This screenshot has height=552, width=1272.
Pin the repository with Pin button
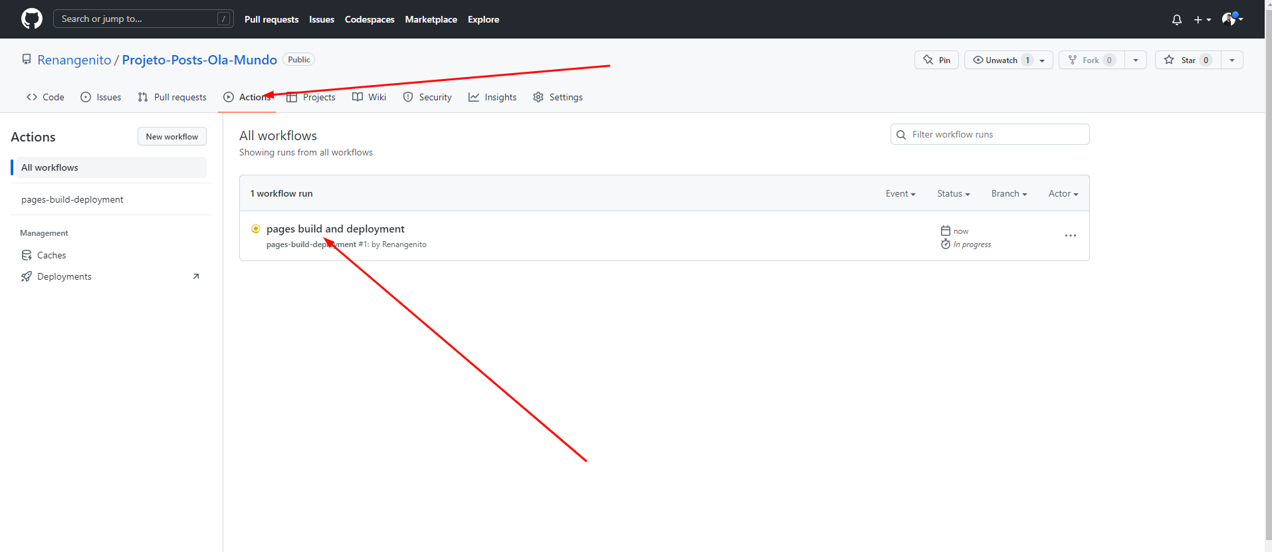coord(936,60)
